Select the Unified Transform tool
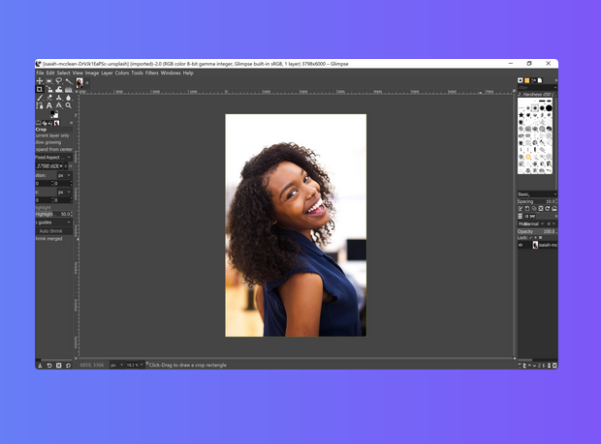Viewport: 601px width, 444px height. (x=49, y=90)
